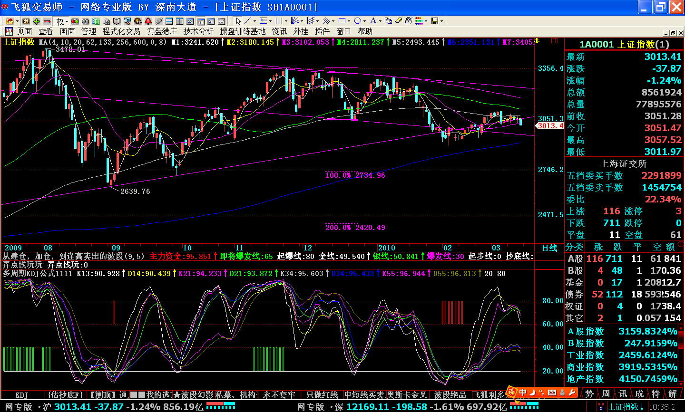685x412 pixels.
Task: Click the wrench icon in IME bar
Action: tap(572, 393)
